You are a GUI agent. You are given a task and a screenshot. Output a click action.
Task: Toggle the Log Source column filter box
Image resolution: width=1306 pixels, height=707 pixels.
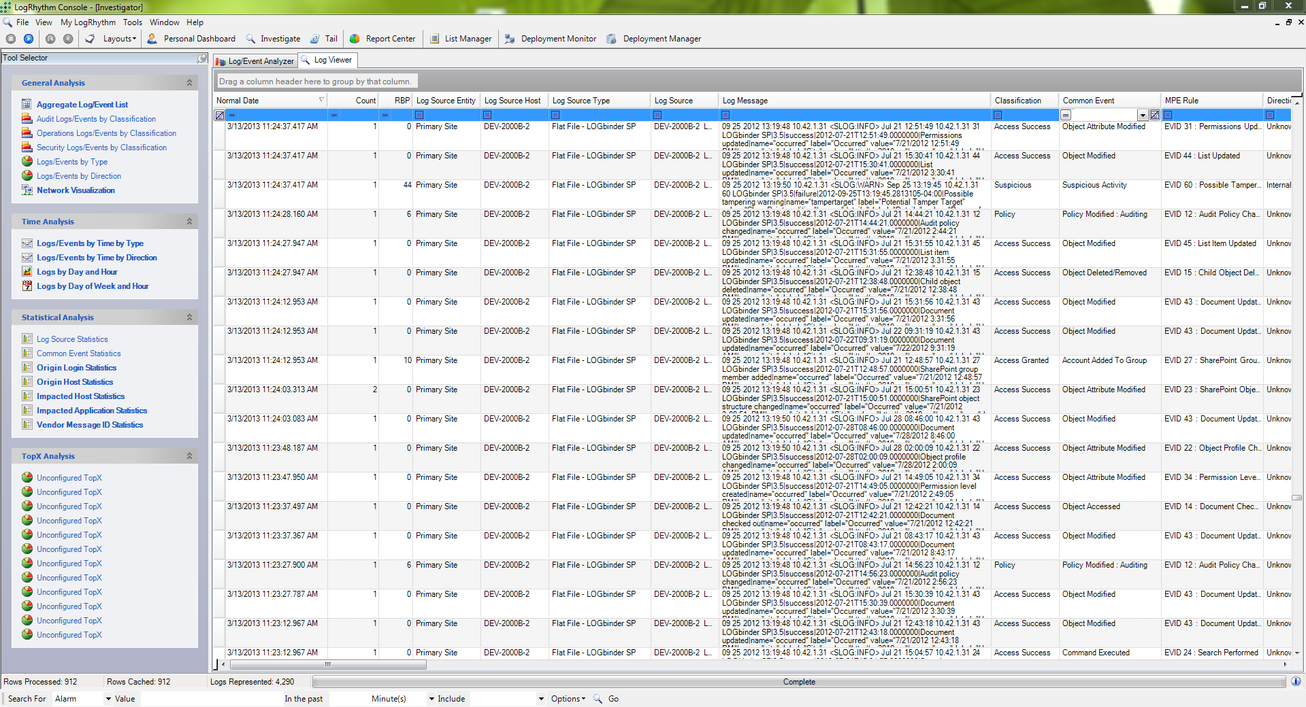click(x=657, y=115)
